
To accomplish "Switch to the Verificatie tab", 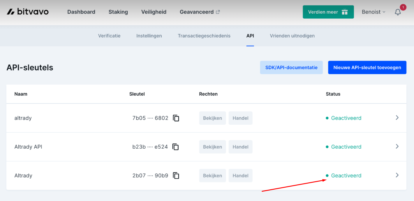I will click(x=109, y=36).
